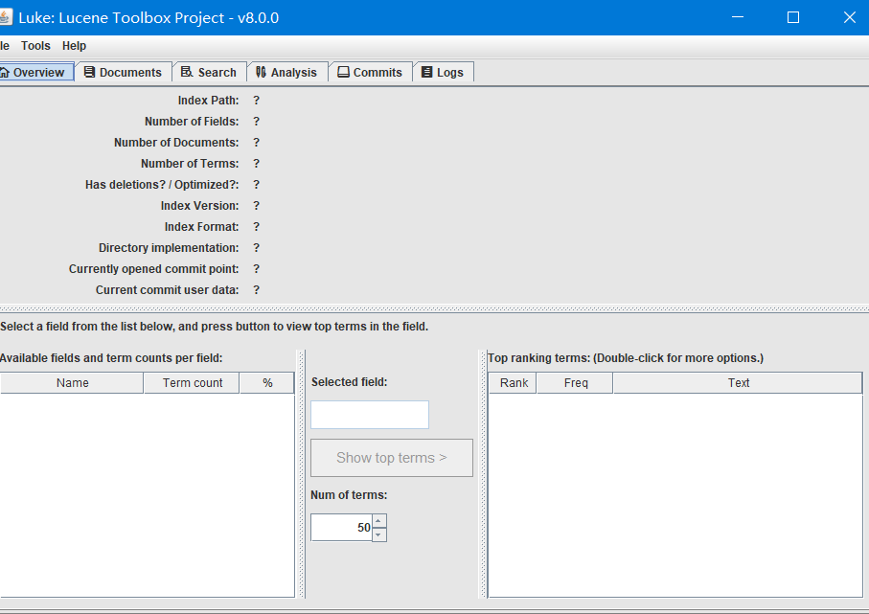Image resolution: width=869 pixels, height=614 pixels.
Task: Click the Available fields and term counts heading
Action: pos(111,358)
